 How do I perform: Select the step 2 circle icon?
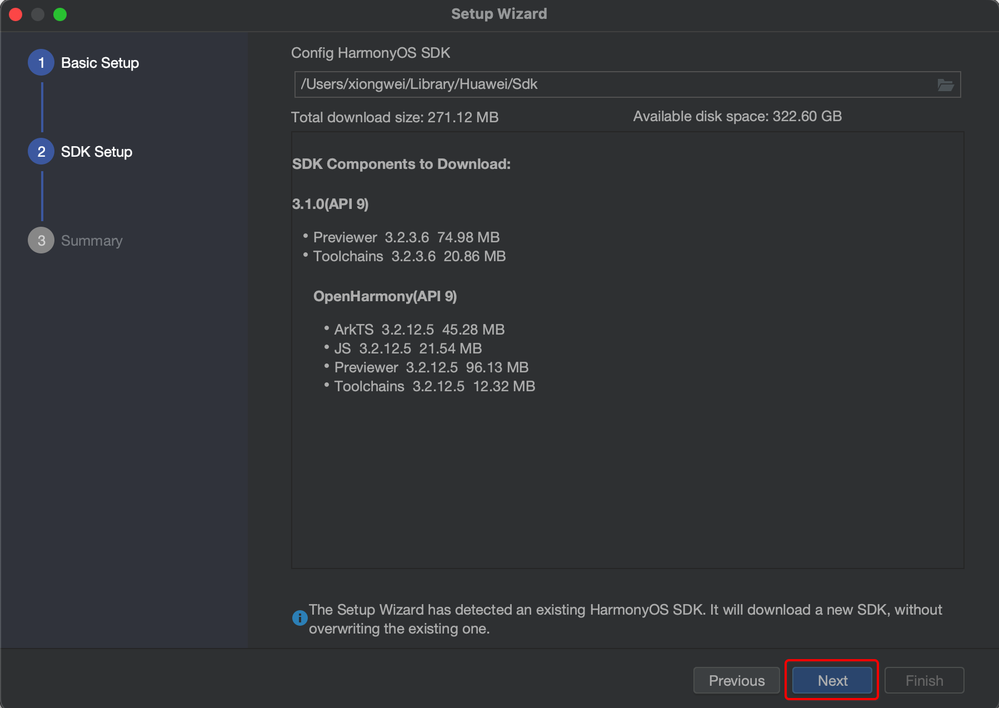(41, 152)
